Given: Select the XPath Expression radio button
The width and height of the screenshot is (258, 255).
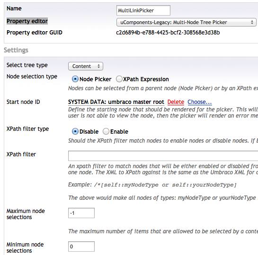Looking at the screenshot, I should point(119,79).
